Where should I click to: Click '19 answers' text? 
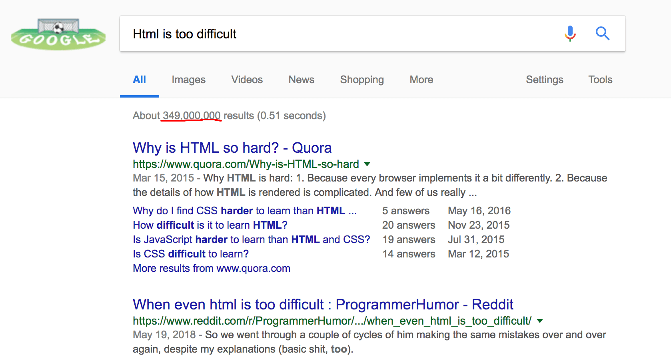(409, 239)
